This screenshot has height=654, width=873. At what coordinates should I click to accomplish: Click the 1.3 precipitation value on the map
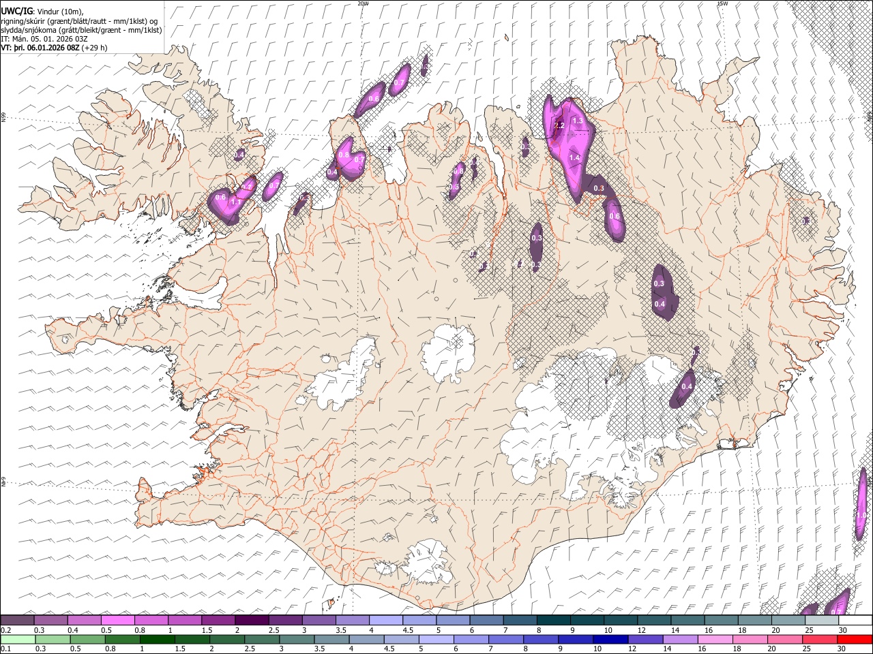577,121
